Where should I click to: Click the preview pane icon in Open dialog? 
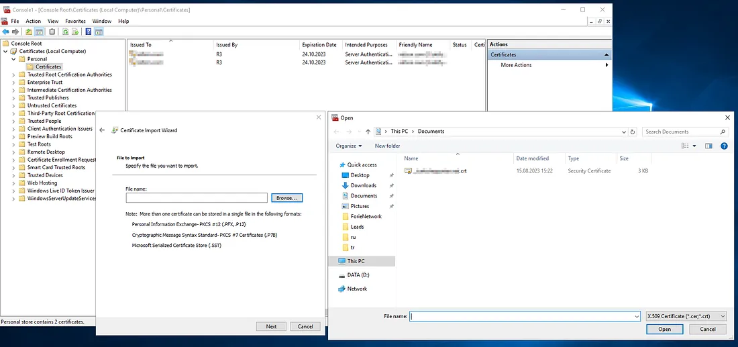point(708,146)
